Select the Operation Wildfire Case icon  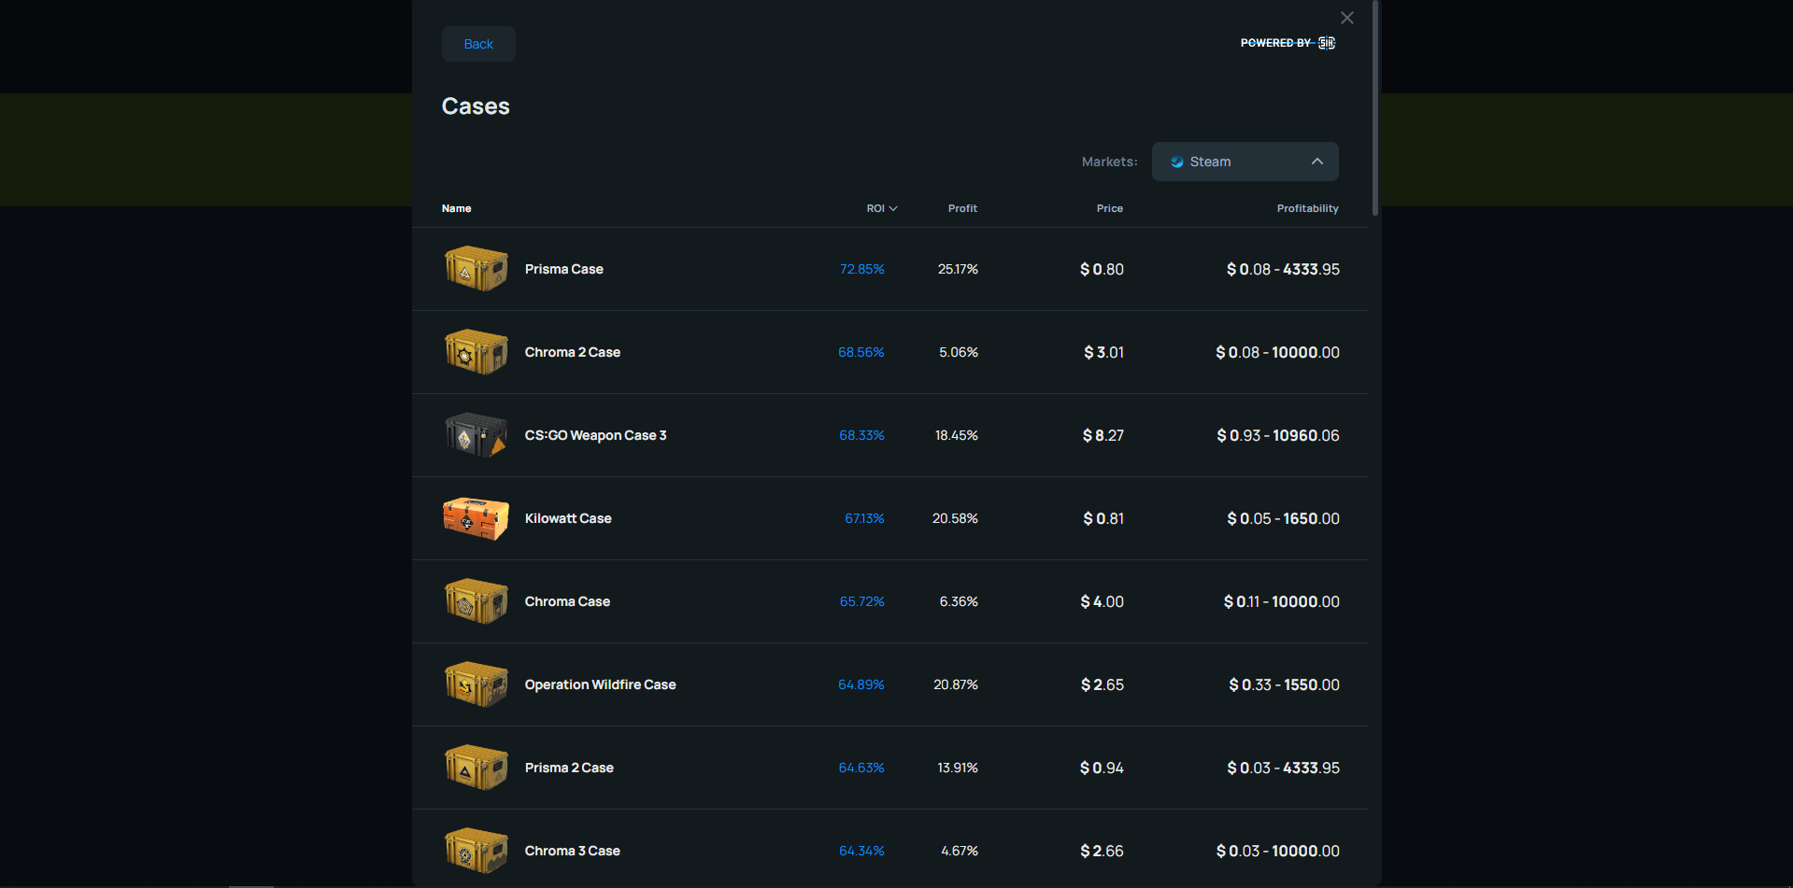(476, 684)
